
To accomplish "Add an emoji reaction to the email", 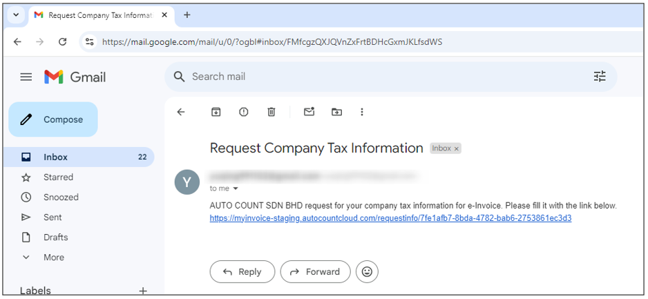I will tap(367, 272).
